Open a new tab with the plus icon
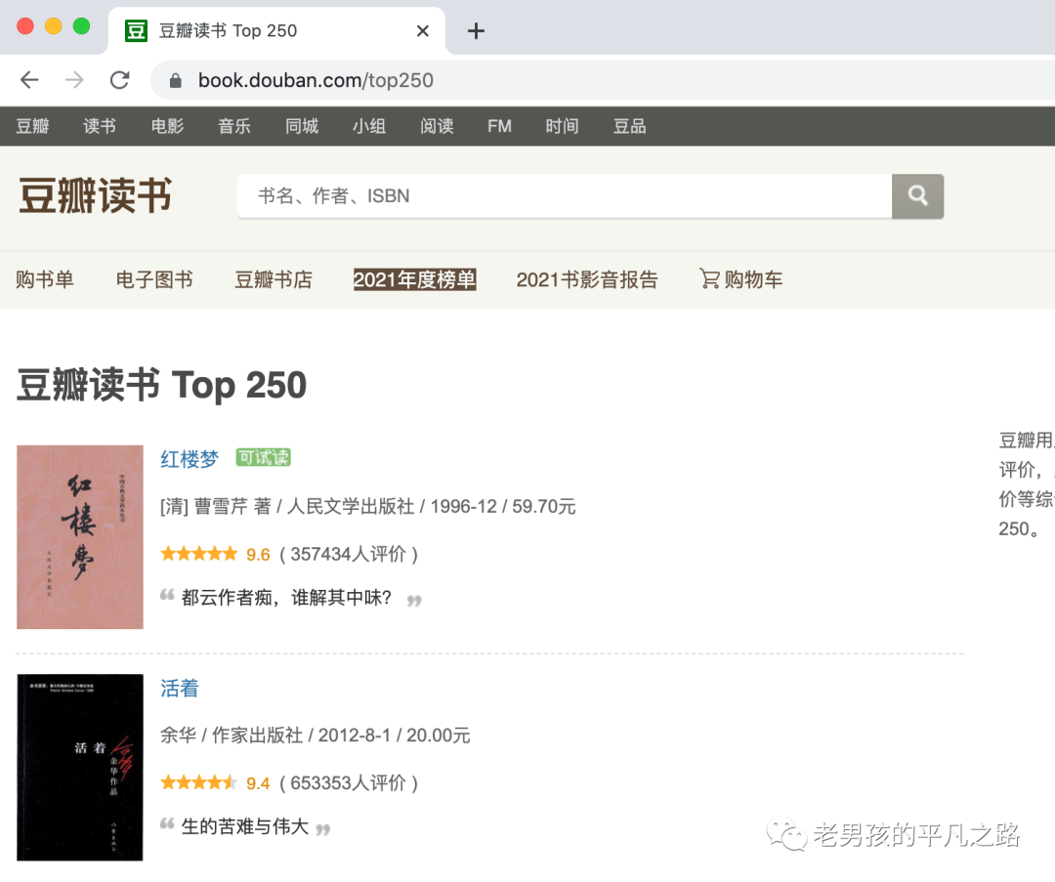The image size is (1055, 882). tap(476, 30)
